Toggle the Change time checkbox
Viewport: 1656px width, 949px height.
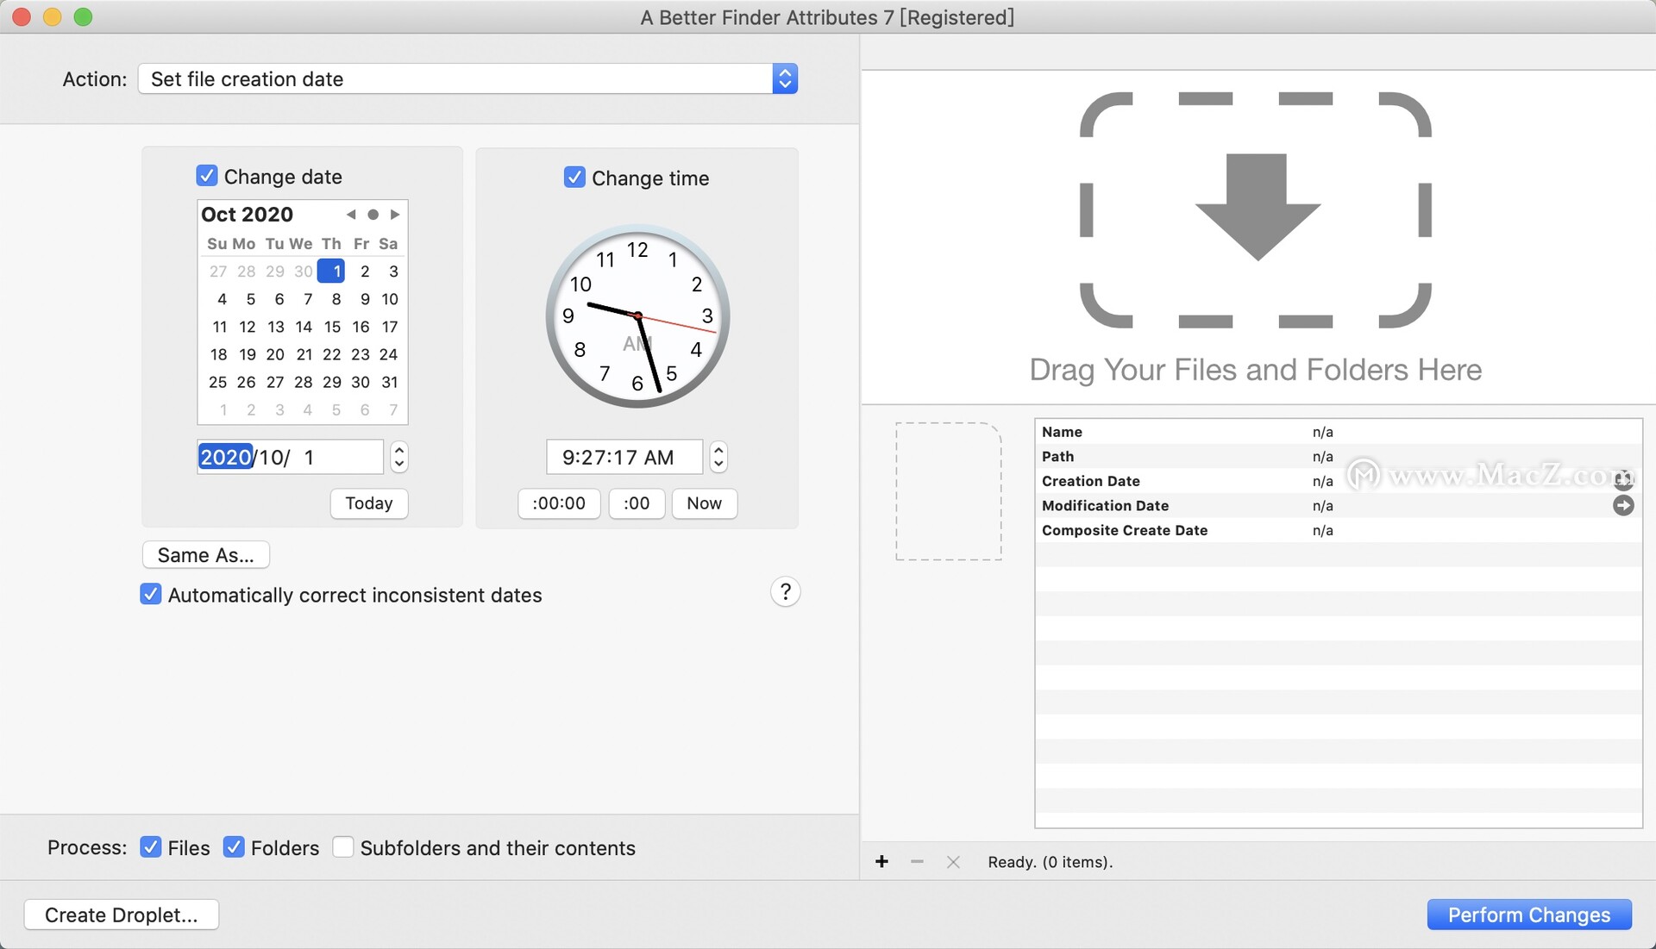574,176
